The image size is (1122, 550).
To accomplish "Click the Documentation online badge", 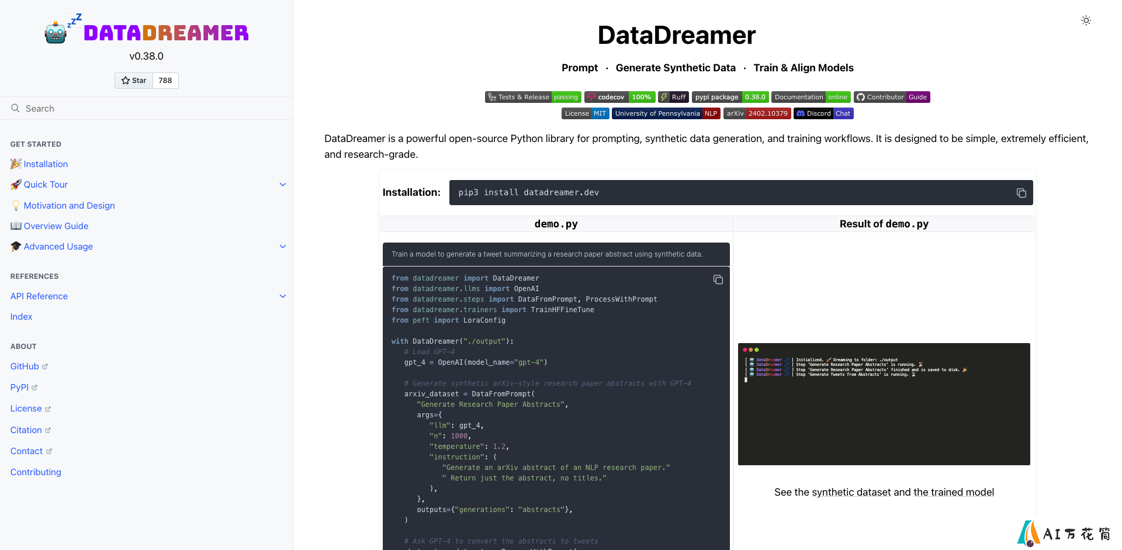I will (x=811, y=97).
